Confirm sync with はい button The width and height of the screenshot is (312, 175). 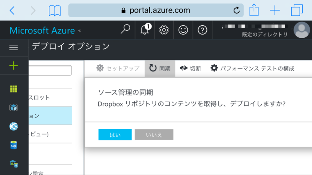(x=115, y=135)
